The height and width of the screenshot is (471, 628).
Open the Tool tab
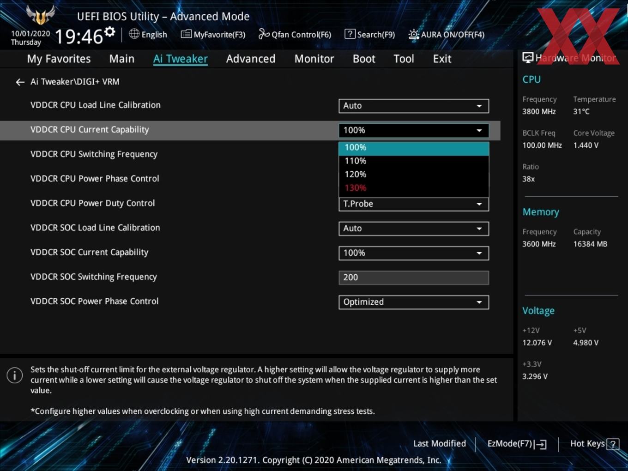click(404, 59)
